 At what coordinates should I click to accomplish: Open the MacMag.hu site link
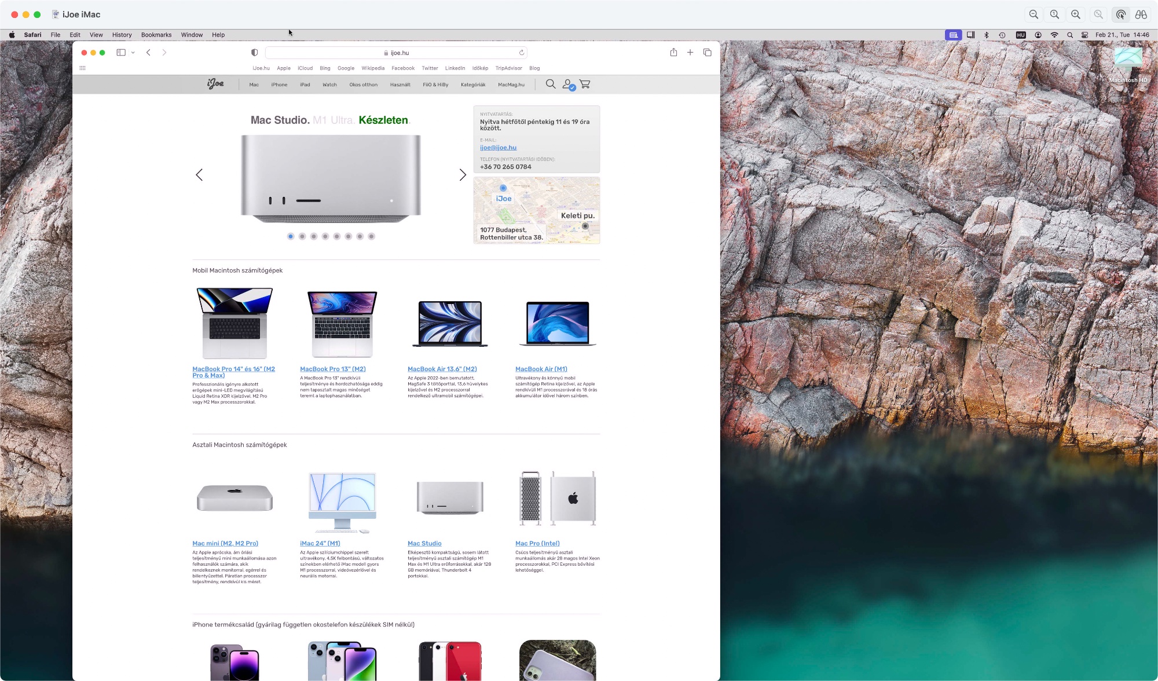[511, 85]
